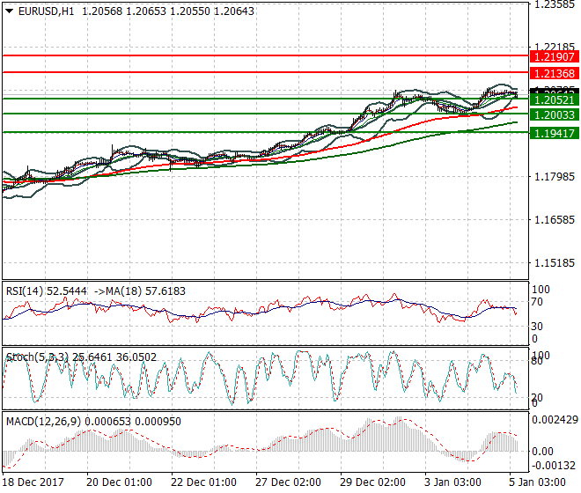Select the green 1.19417 price level label
This screenshot has height=493, width=581.
coord(555,133)
